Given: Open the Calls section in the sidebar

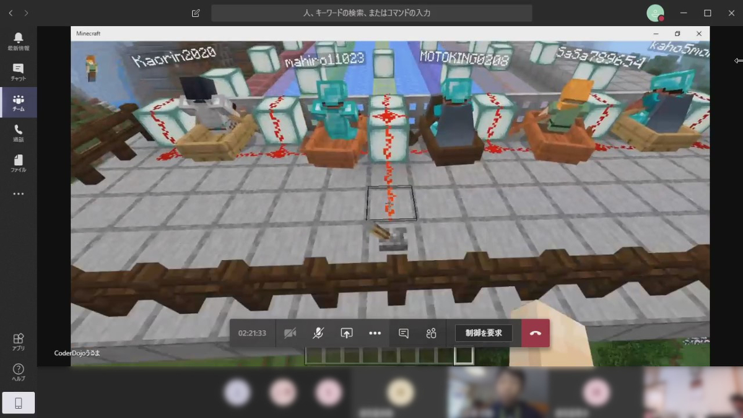Looking at the screenshot, I should coord(18,133).
